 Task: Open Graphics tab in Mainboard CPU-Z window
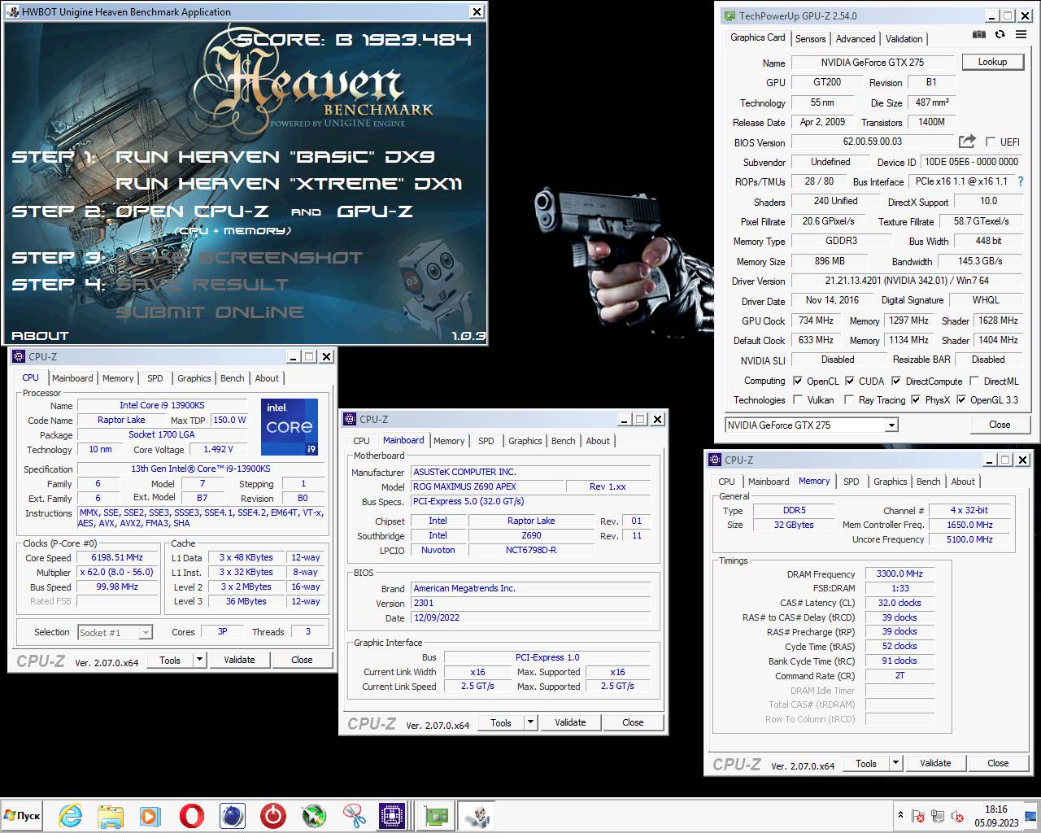(x=525, y=441)
